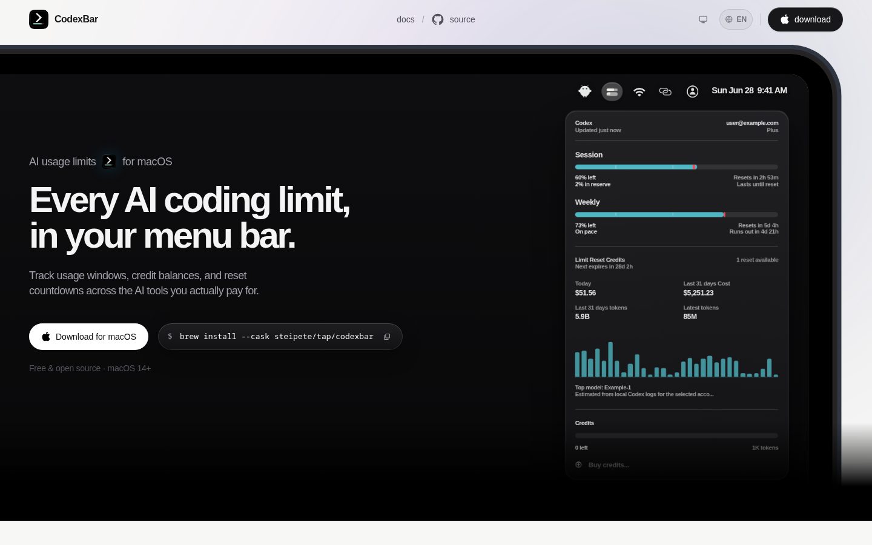Click the small terminal icon in tagline
This screenshot has height=545, width=872.
109,161
